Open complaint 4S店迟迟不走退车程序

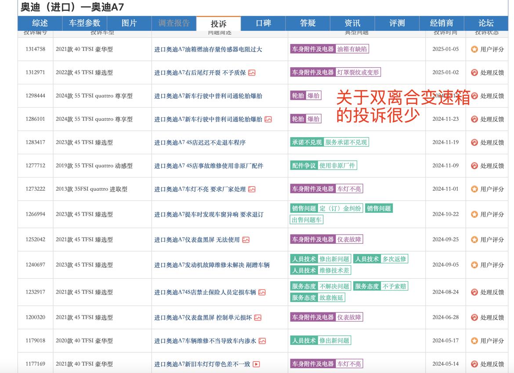[x=200, y=143]
